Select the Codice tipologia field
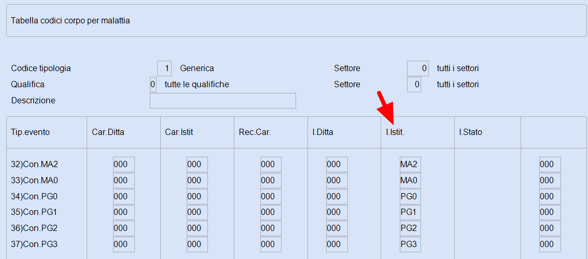The height and width of the screenshot is (259, 588). [164, 69]
